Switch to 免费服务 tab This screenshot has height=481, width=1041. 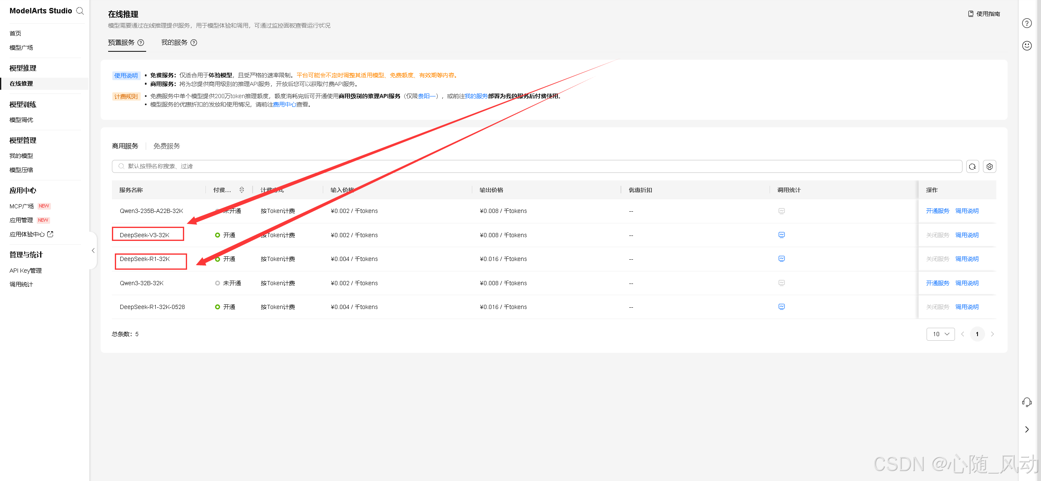pos(167,146)
